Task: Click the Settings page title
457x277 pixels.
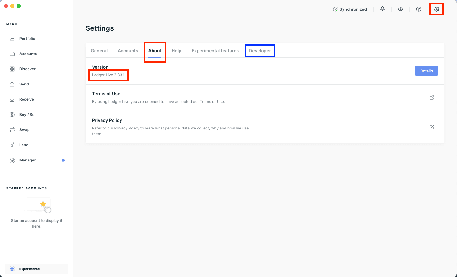Action: (x=100, y=28)
